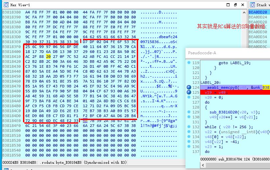Set a breakpoint on line 130 dot

coord(189,117)
